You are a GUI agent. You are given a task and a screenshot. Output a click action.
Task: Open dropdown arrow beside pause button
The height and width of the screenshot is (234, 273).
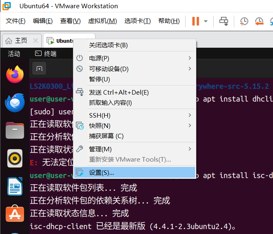click(206, 21)
